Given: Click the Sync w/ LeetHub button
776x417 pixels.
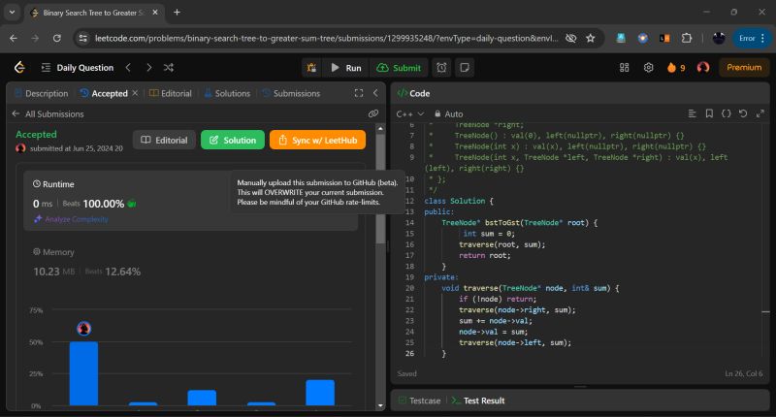Looking at the screenshot, I should 317,140.
